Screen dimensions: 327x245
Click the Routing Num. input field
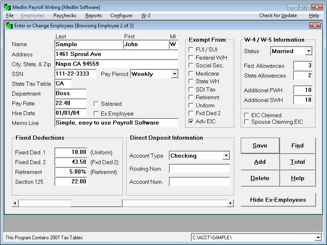[x=199, y=169]
